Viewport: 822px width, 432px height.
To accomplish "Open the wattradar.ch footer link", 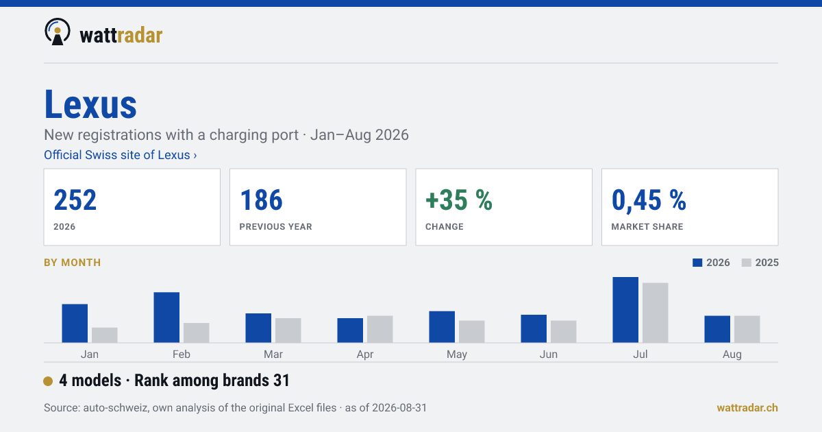I will point(747,408).
